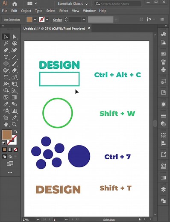Pick the Ellipse shape tool
Screen dimensions: 170x222
pyautogui.click(x=6, y=64)
